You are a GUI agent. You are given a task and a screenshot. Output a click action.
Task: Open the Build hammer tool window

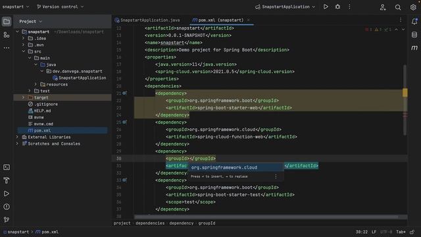(7, 180)
